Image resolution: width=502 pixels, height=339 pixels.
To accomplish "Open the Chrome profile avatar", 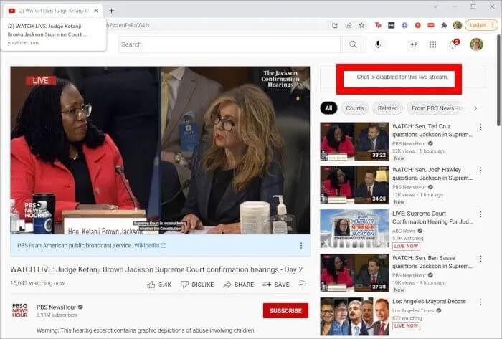I will 458,25.
